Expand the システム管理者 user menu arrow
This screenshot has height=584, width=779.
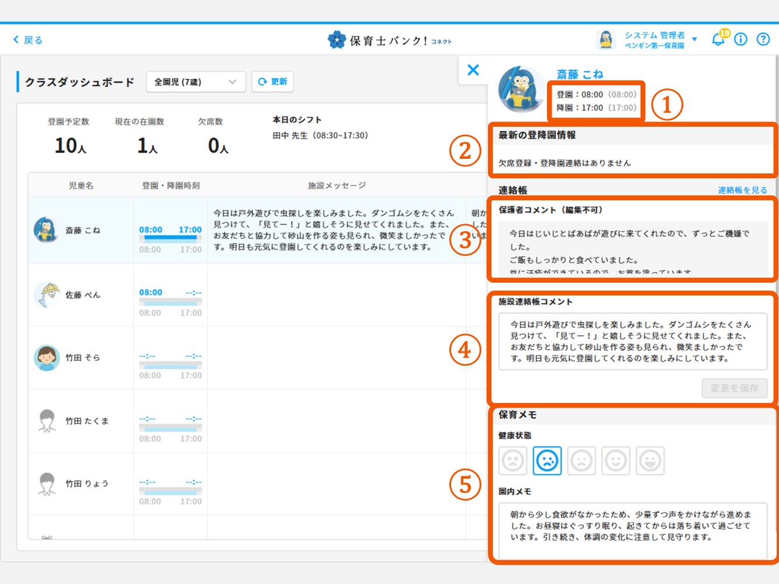(x=695, y=40)
